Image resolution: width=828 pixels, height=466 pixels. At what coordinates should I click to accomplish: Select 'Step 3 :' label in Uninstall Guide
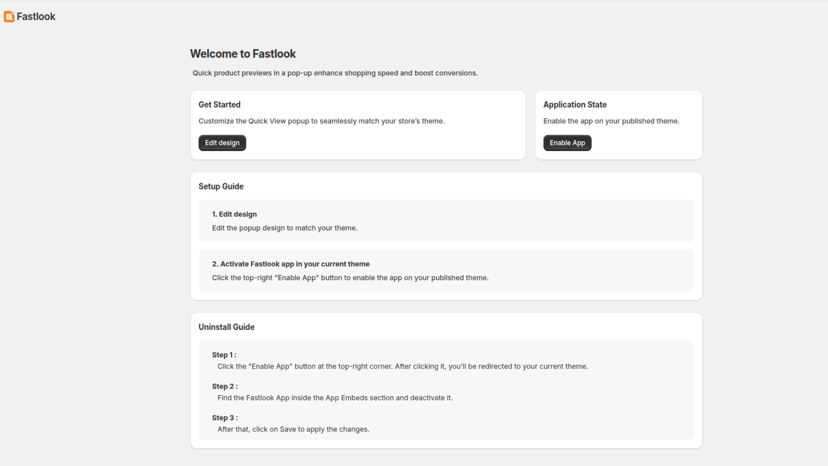225,418
